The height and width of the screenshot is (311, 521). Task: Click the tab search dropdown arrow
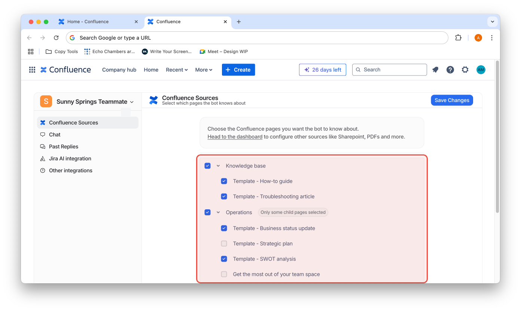[x=493, y=22]
